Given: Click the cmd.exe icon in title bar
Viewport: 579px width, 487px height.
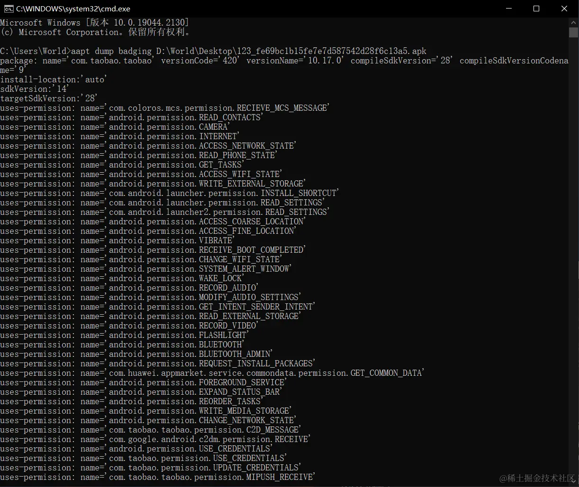Looking at the screenshot, I should [x=9, y=9].
